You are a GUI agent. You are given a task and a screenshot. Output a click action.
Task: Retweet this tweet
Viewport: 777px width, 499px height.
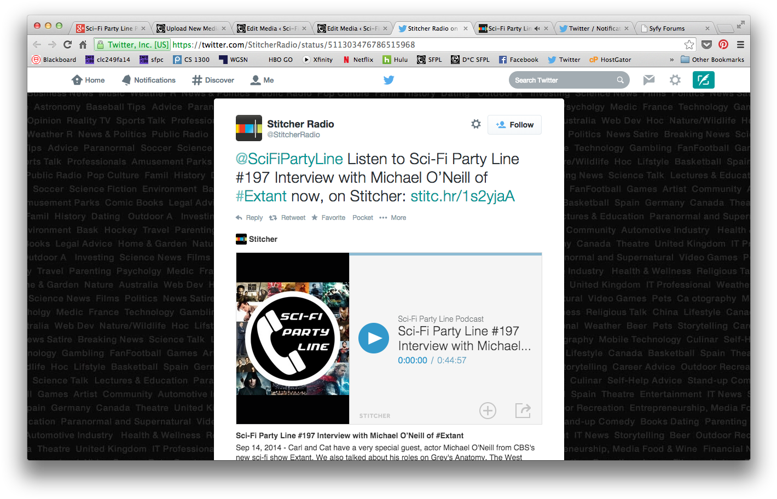click(x=287, y=218)
